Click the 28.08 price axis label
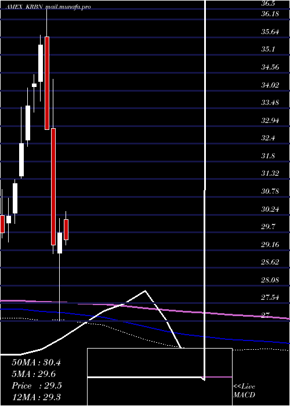This screenshot has height=406, width=290. coord(270,280)
